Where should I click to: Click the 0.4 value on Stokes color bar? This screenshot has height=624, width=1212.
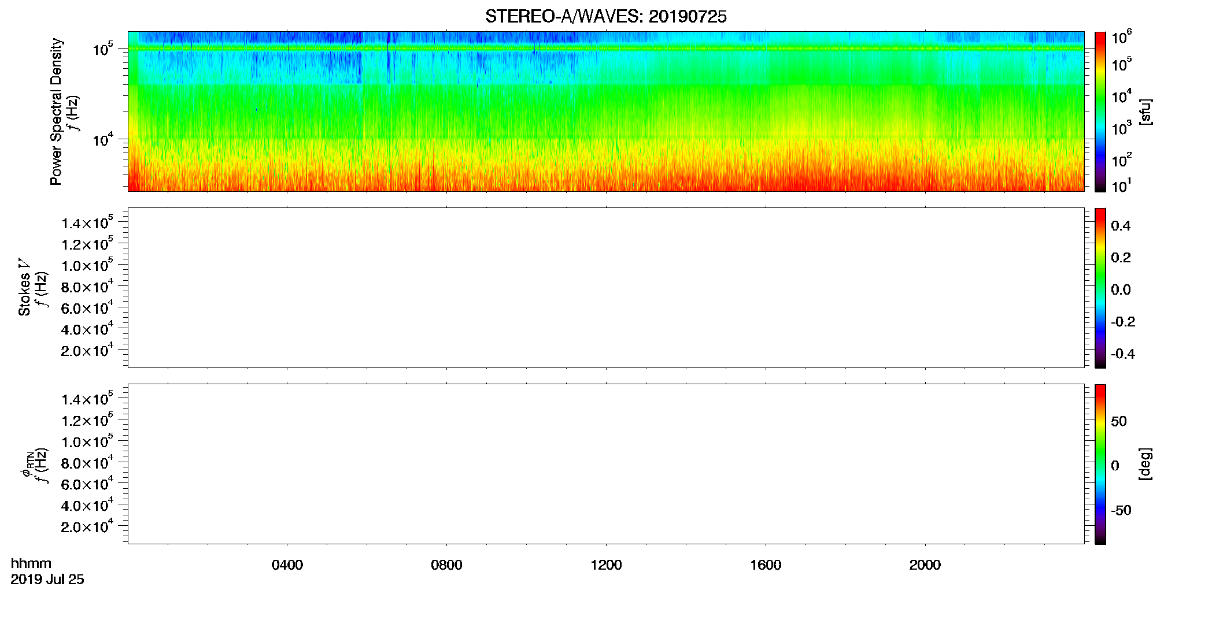(x=1121, y=226)
